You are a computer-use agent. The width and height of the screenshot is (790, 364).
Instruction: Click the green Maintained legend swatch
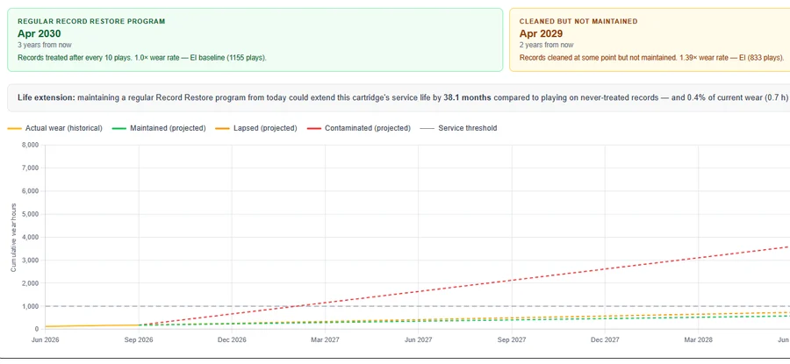[x=118, y=128]
